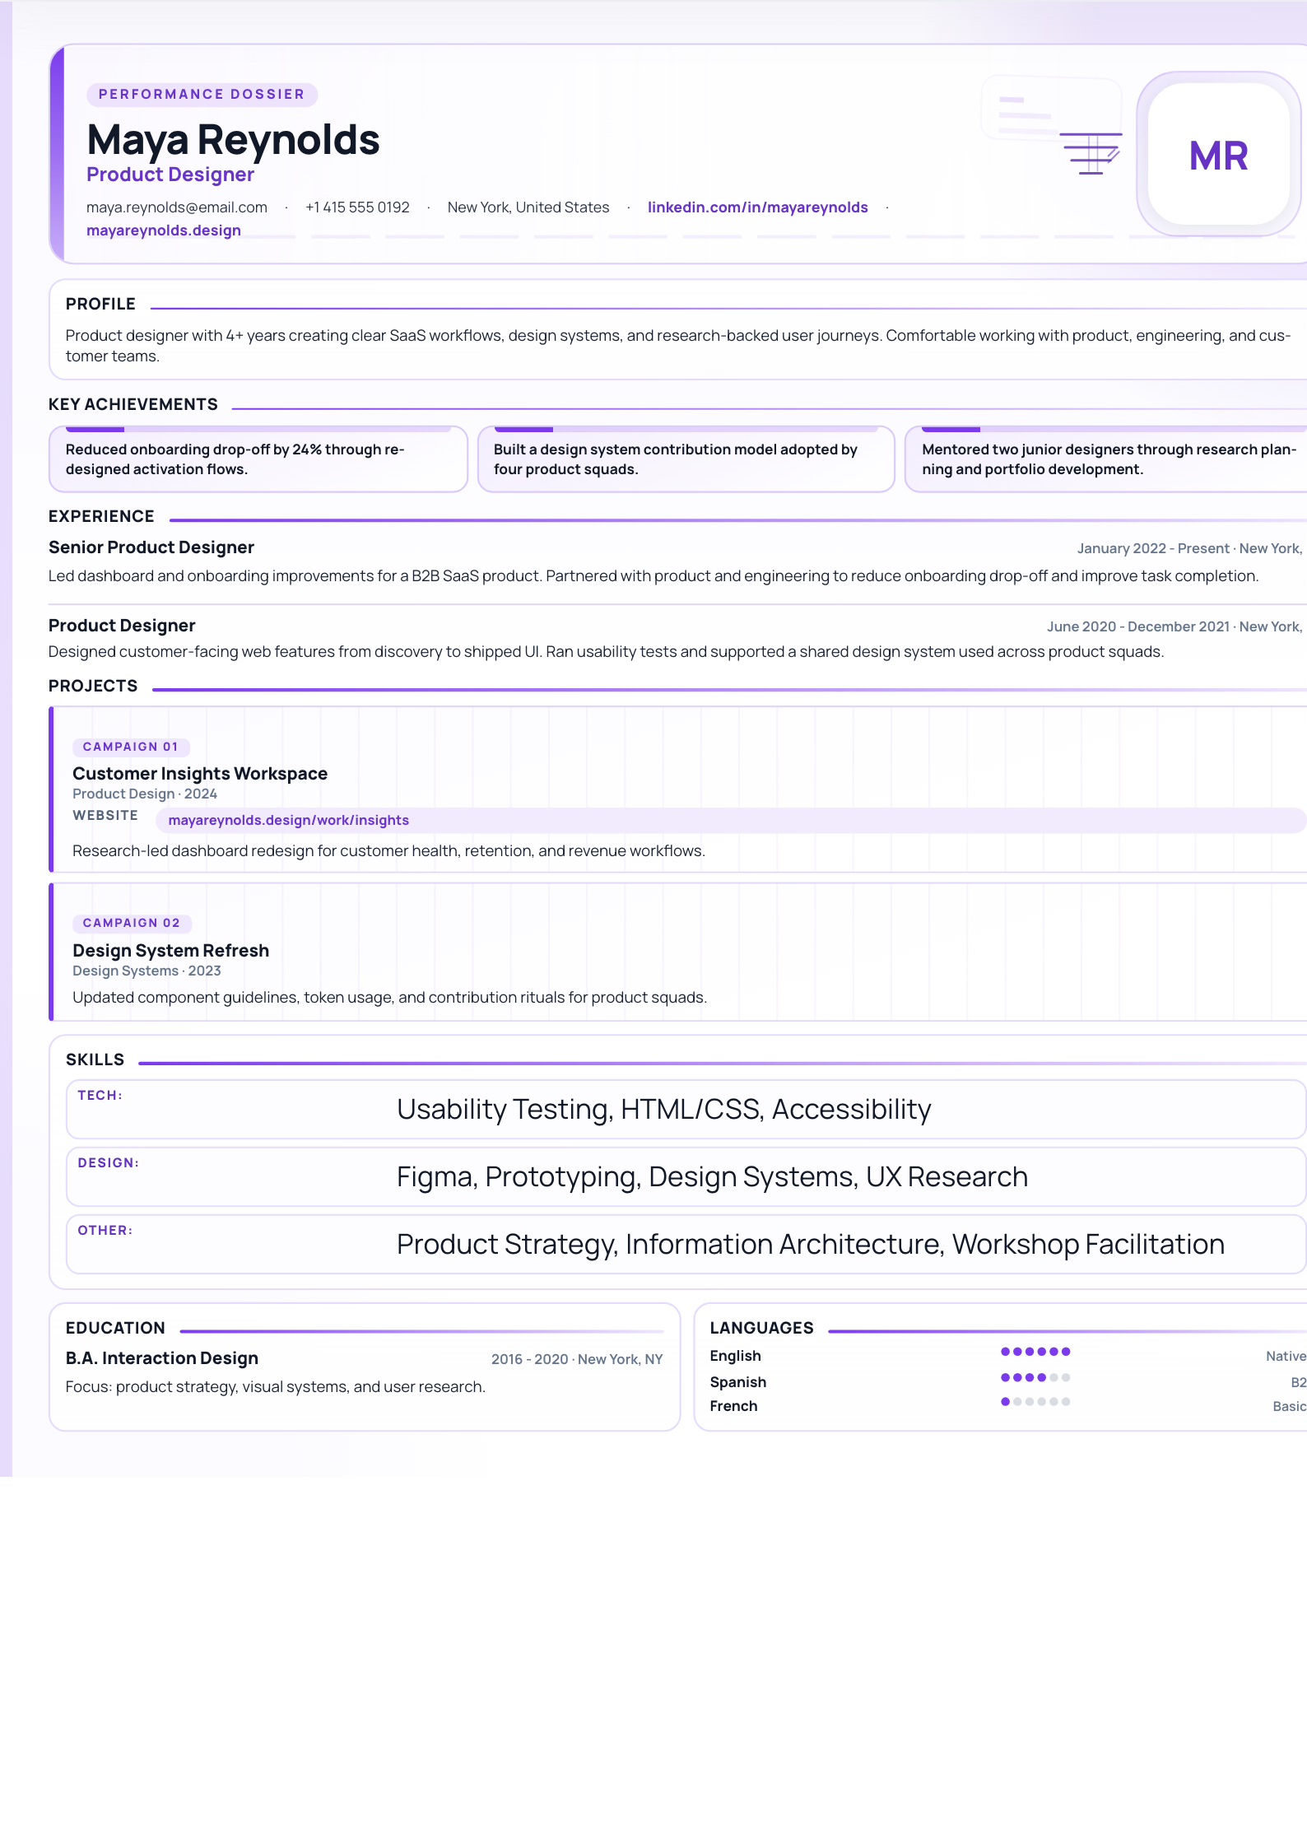1307x1844 pixels.
Task: Click the PROFILE section heading
Action: coord(100,304)
